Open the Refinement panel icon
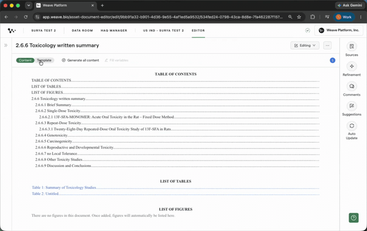The height and width of the screenshot is (231, 367). click(x=352, y=66)
